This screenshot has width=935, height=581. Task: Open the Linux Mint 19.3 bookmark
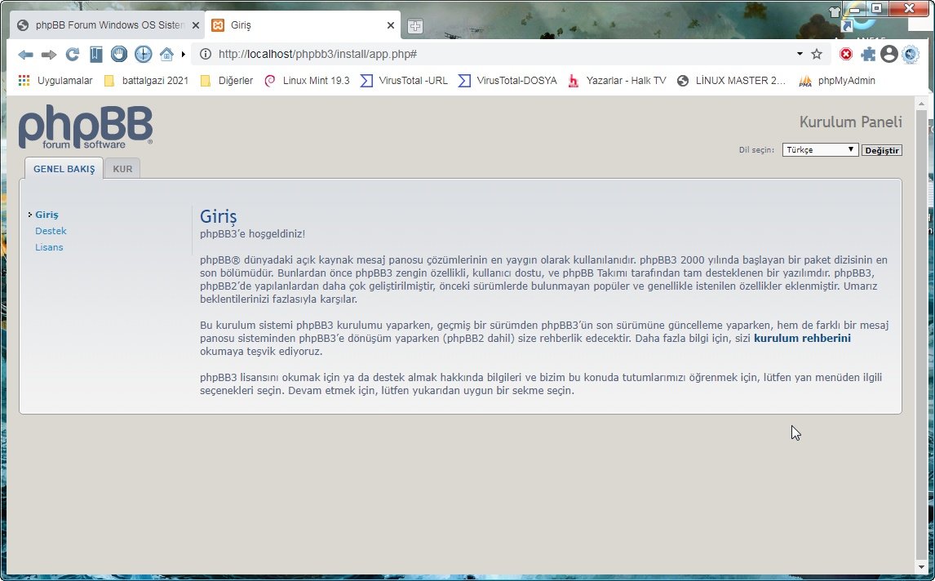click(x=307, y=81)
